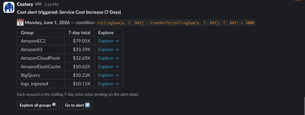Image resolution: width=305 pixels, height=115 pixels.
Task: Click the trailing 7-day total footnote text
Action: [78, 94]
